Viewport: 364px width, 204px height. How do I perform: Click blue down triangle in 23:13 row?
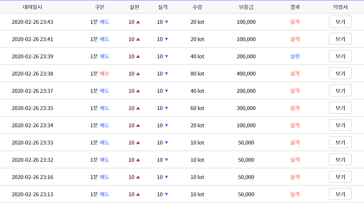[166, 195]
